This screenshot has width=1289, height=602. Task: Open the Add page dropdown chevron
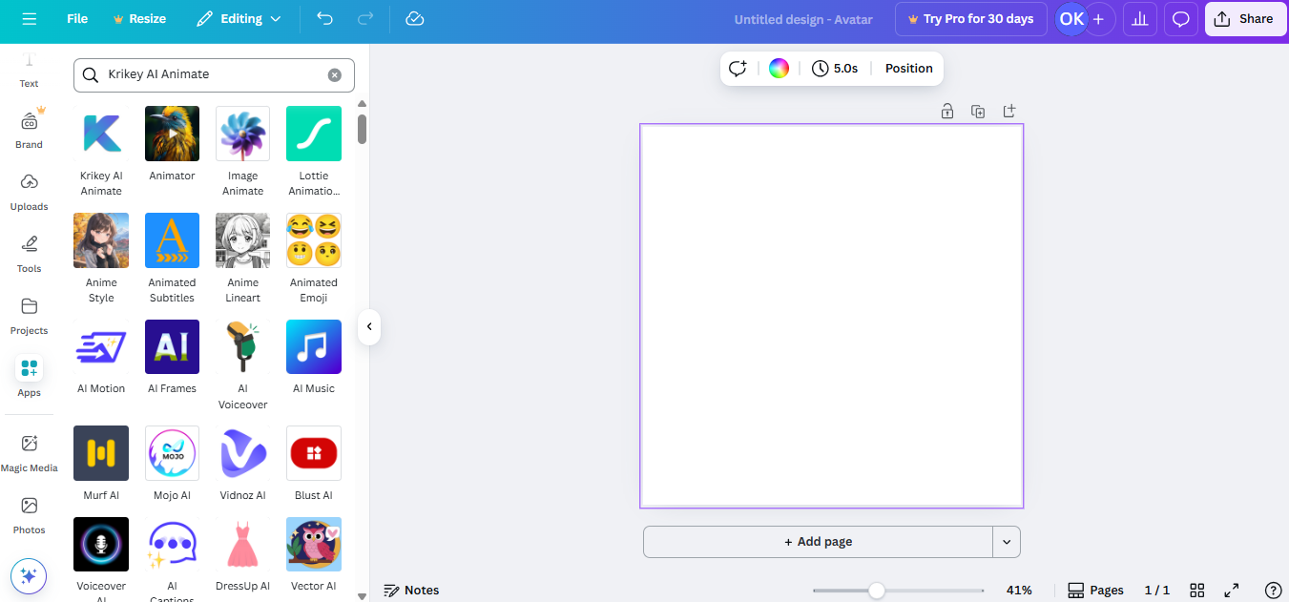[1006, 541]
